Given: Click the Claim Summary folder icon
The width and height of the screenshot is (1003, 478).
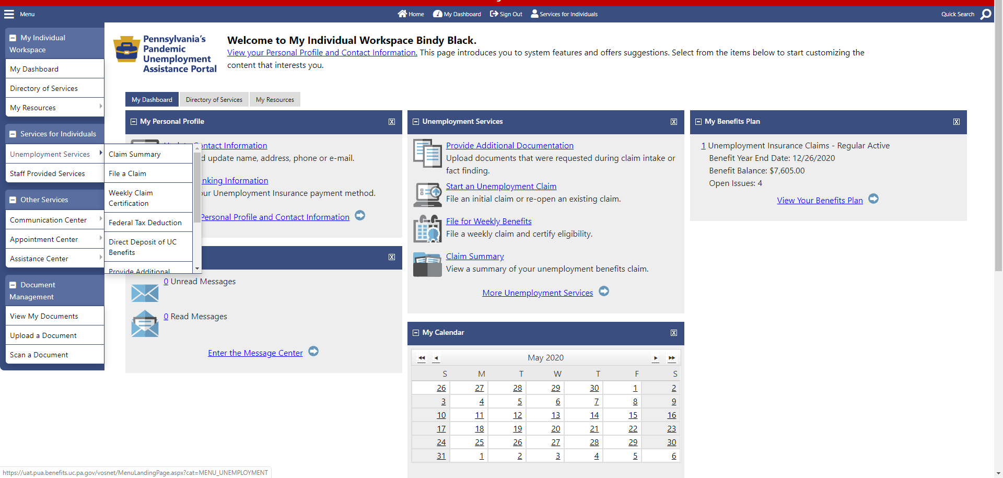Looking at the screenshot, I should tap(427, 264).
